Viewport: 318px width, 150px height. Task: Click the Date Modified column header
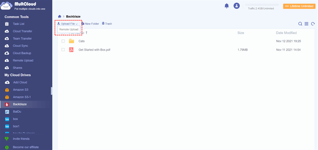pyautogui.click(x=286, y=33)
